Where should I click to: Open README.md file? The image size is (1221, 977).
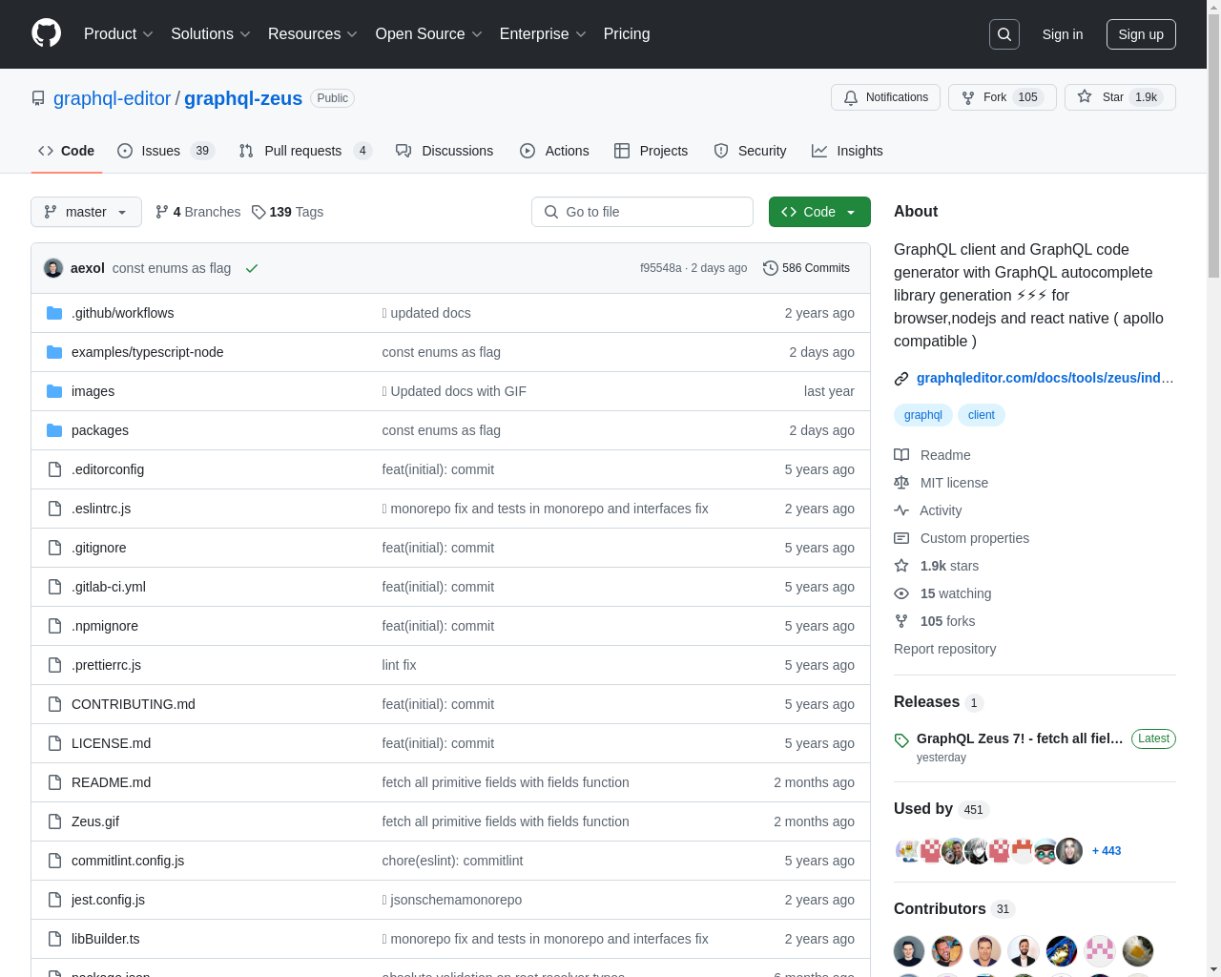(111, 782)
